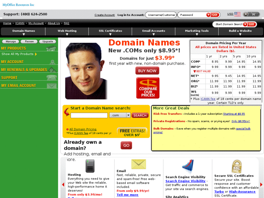Screen dimensions: 264x198
Task: Click the Hosting server icon
Action: 90,166
